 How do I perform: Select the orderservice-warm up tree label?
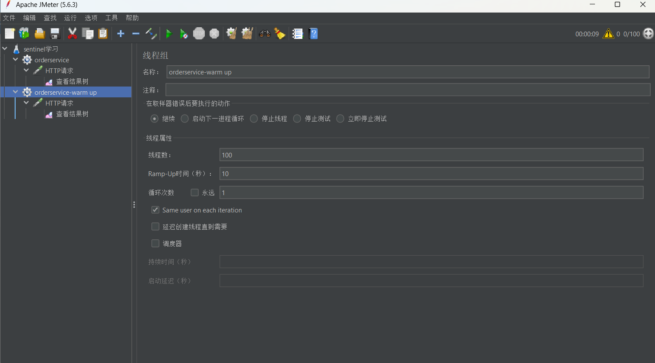[66, 92]
